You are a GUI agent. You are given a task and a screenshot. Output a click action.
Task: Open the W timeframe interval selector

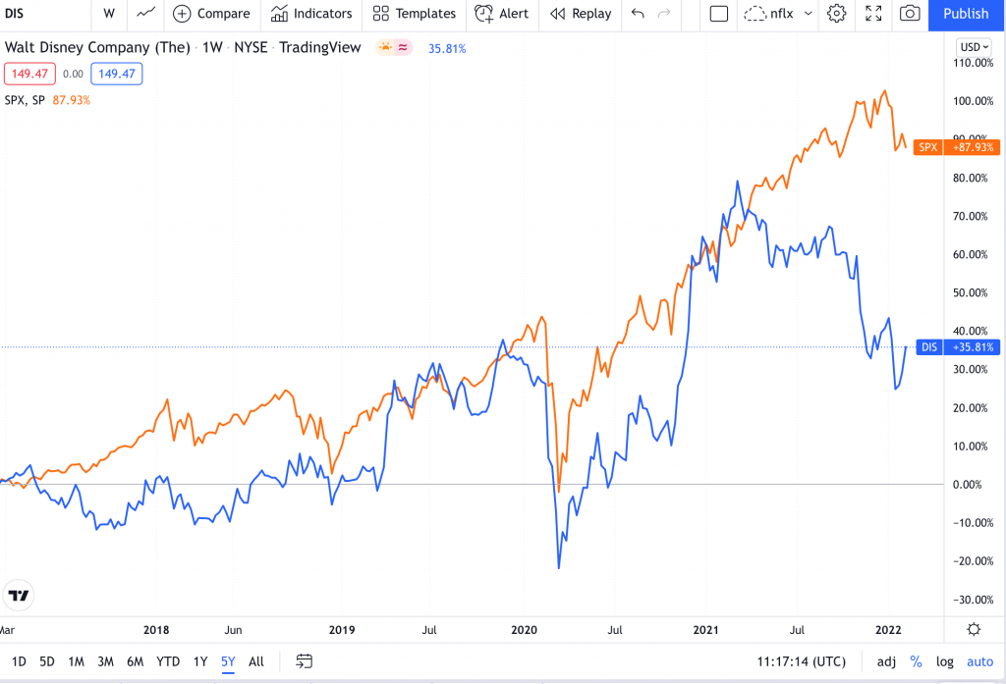tap(108, 14)
